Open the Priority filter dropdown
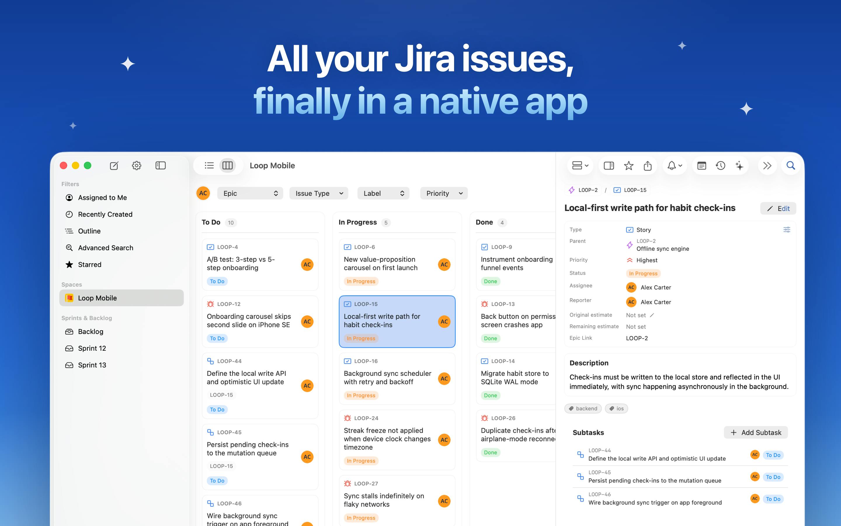The width and height of the screenshot is (841, 526). coord(444,193)
